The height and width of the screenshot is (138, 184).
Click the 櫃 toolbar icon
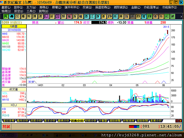[x=23, y=16]
